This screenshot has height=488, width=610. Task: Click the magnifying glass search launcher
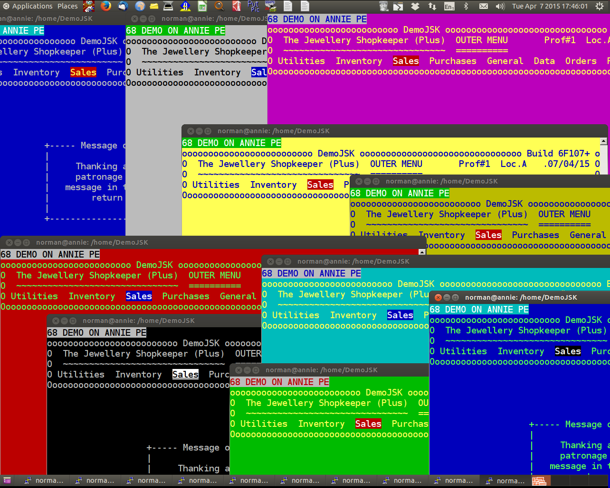(x=219, y=6)
